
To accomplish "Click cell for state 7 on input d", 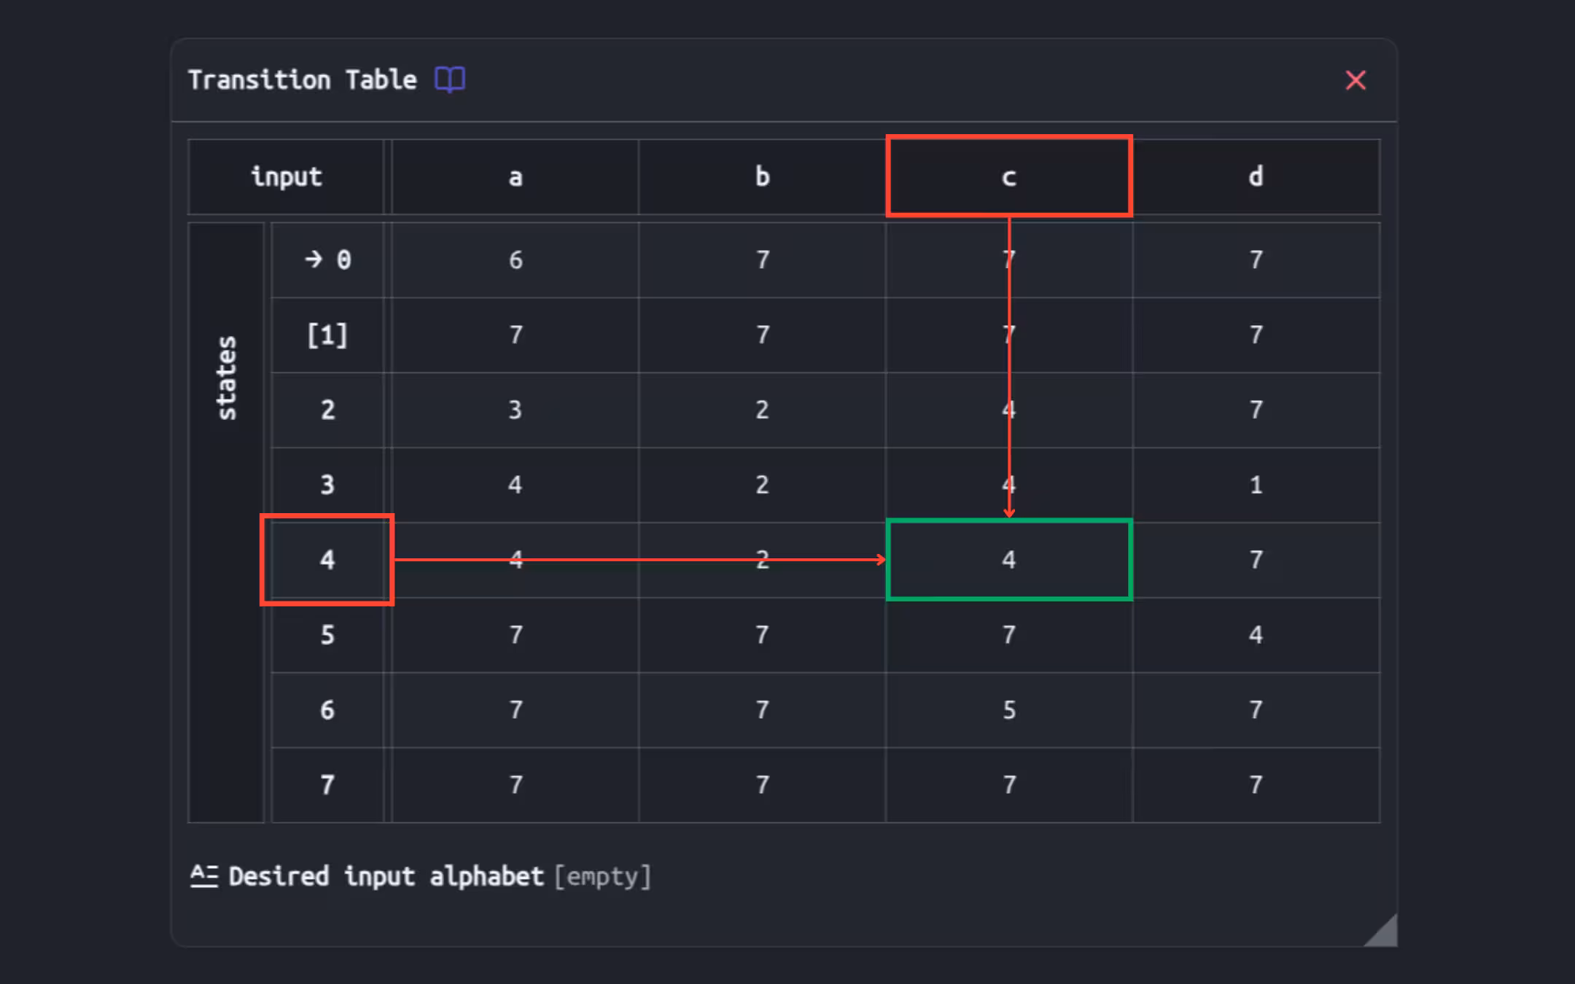I will pos(1256,785).
